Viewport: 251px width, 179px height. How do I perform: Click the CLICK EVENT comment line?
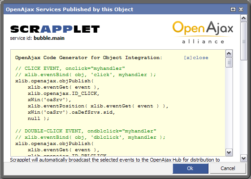pyautogui.click(x=70, y=68)
